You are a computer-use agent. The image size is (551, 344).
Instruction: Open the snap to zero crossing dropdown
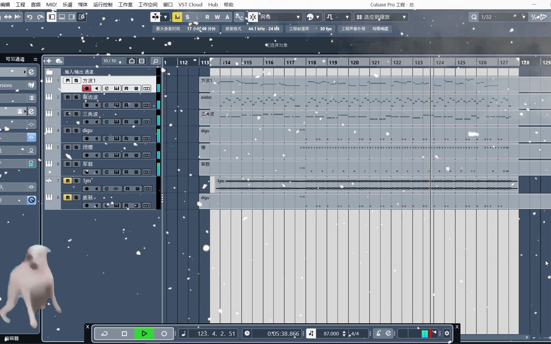338,17
